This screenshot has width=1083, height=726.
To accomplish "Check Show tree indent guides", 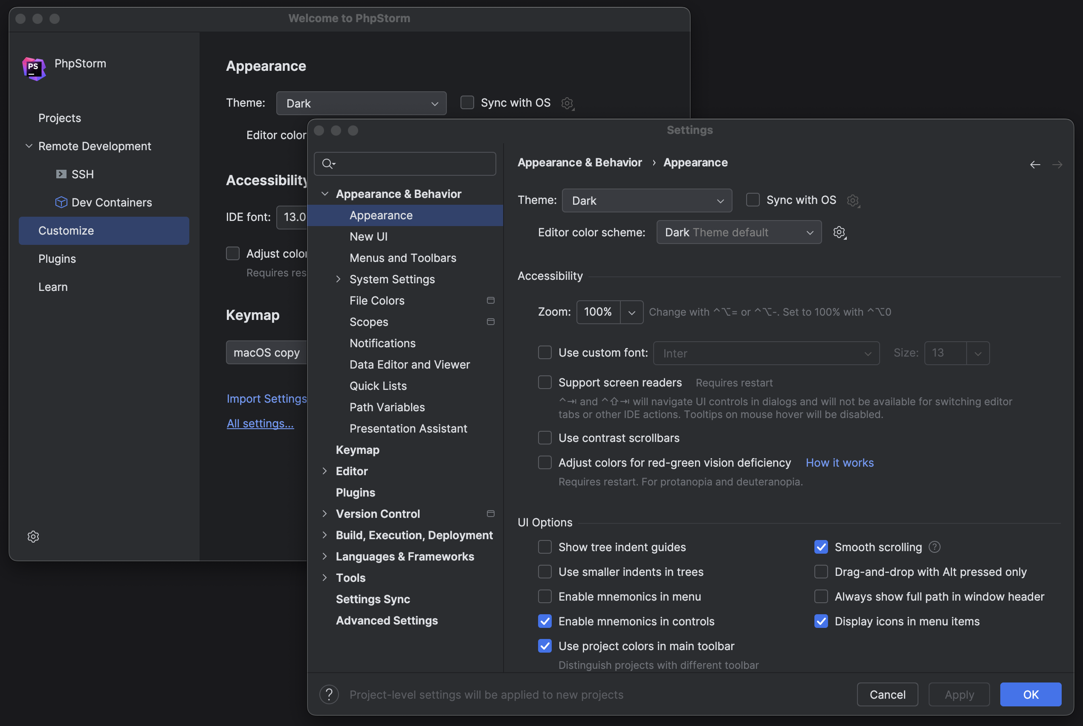I will [x=545, y=547].
